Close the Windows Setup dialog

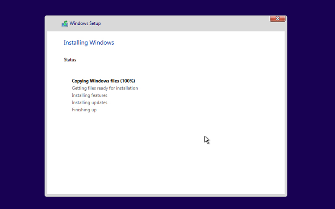point(278,18)
